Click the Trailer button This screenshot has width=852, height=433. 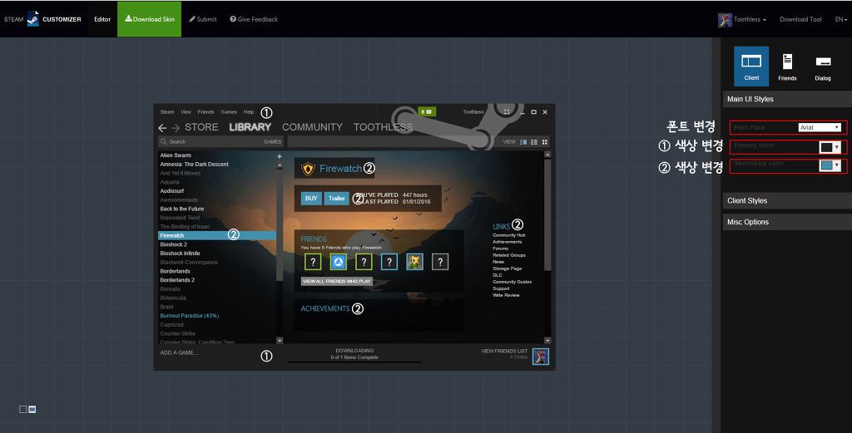coord(337,199)
